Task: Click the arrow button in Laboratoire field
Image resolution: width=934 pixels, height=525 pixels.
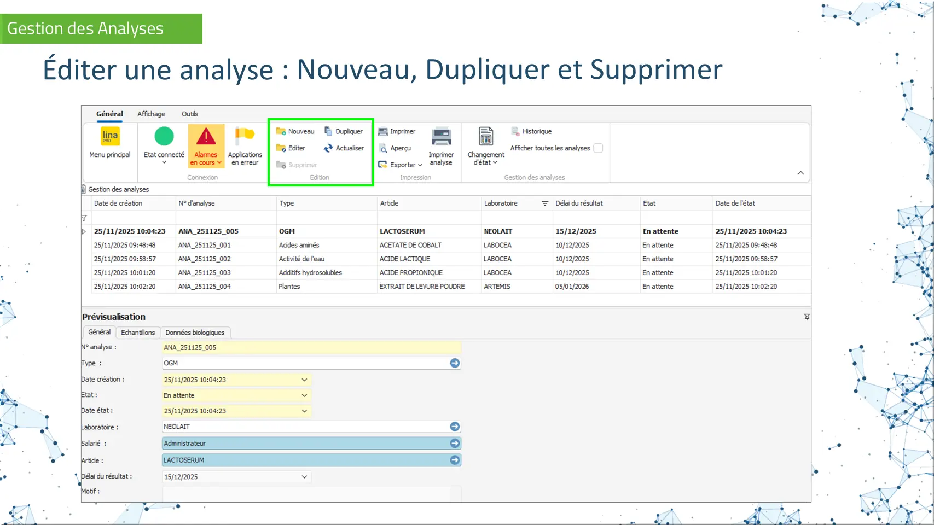Action: pos(455,427)
